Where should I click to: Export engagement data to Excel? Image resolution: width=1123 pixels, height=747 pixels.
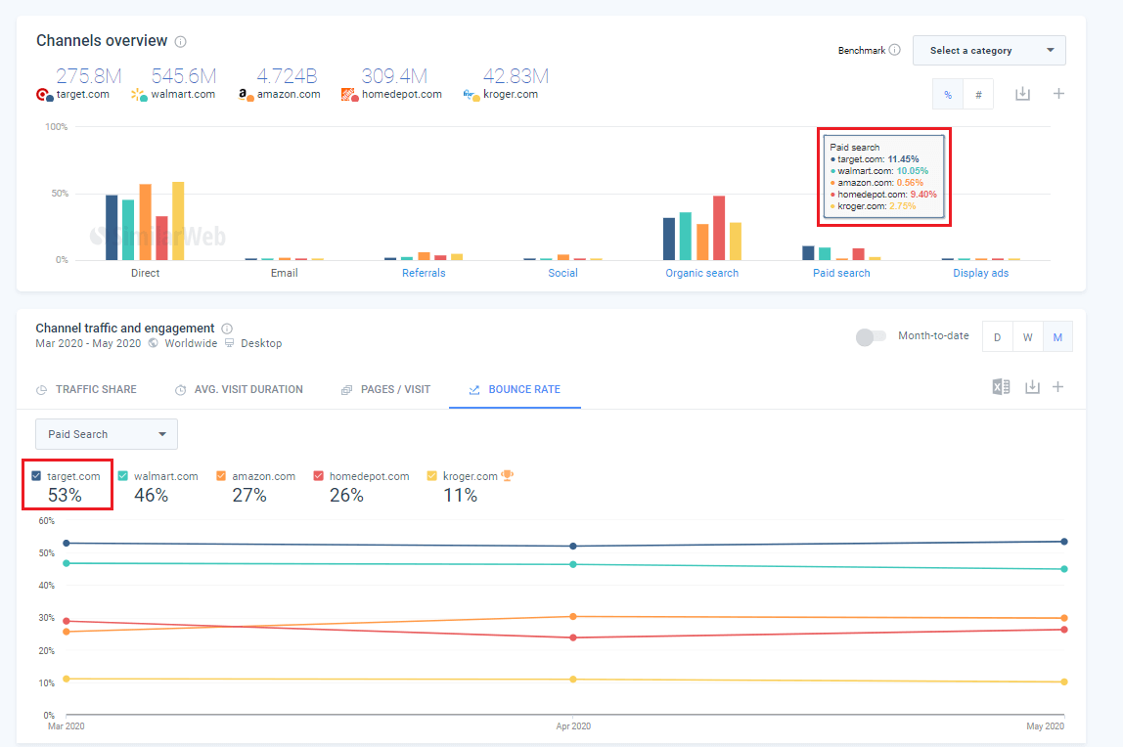tap(1001, 387)
